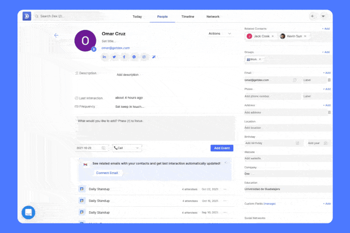This screenshot has height=233, width=350.
Task: Open Omar's LinkedIn profile icon
Action: [105, 57]
